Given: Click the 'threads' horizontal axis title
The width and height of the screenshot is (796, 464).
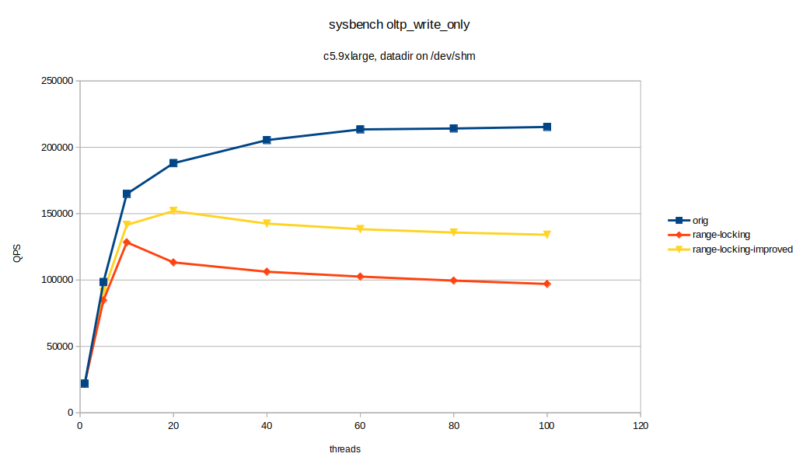Looking at the screenshot, I should point(344,449).
